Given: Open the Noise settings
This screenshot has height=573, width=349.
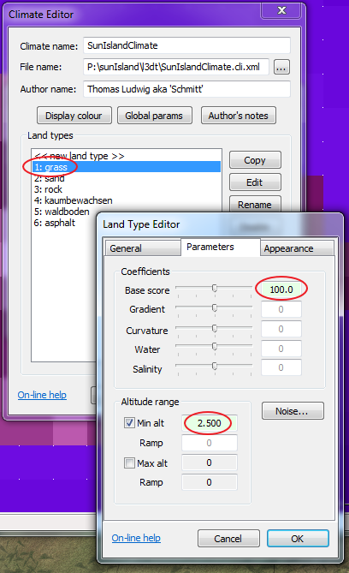Looking at the screenshot, I should [x=293, y=411].
